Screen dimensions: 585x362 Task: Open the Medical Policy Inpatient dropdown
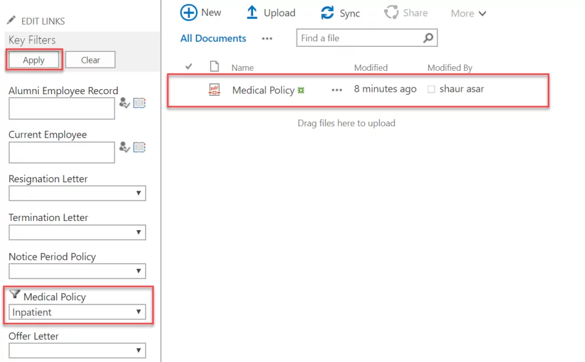[x=77, y=312]
